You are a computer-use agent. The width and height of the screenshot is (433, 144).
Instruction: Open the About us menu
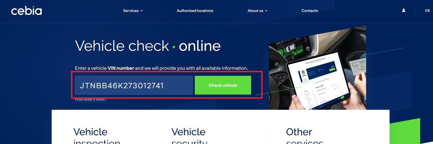tap(257, 11)
